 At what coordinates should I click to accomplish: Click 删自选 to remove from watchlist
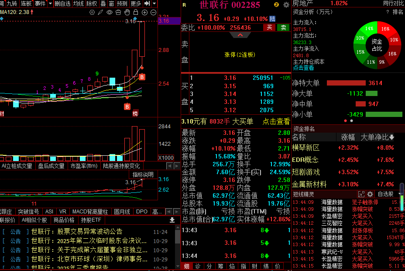62,3
